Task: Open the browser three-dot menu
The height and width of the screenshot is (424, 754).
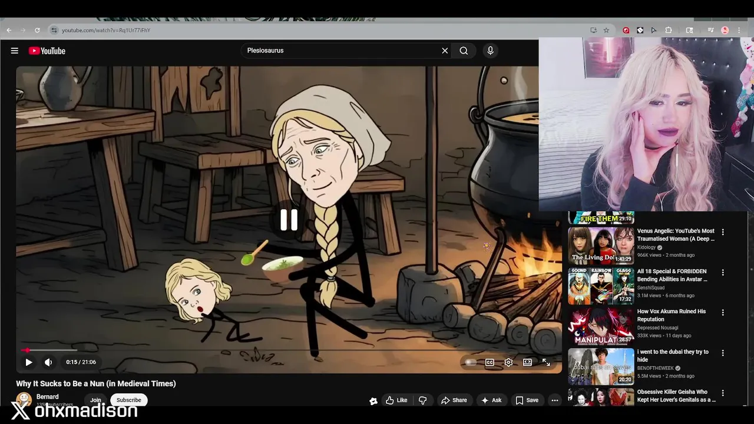Action: pyautogui.click(x=739, y=30)
